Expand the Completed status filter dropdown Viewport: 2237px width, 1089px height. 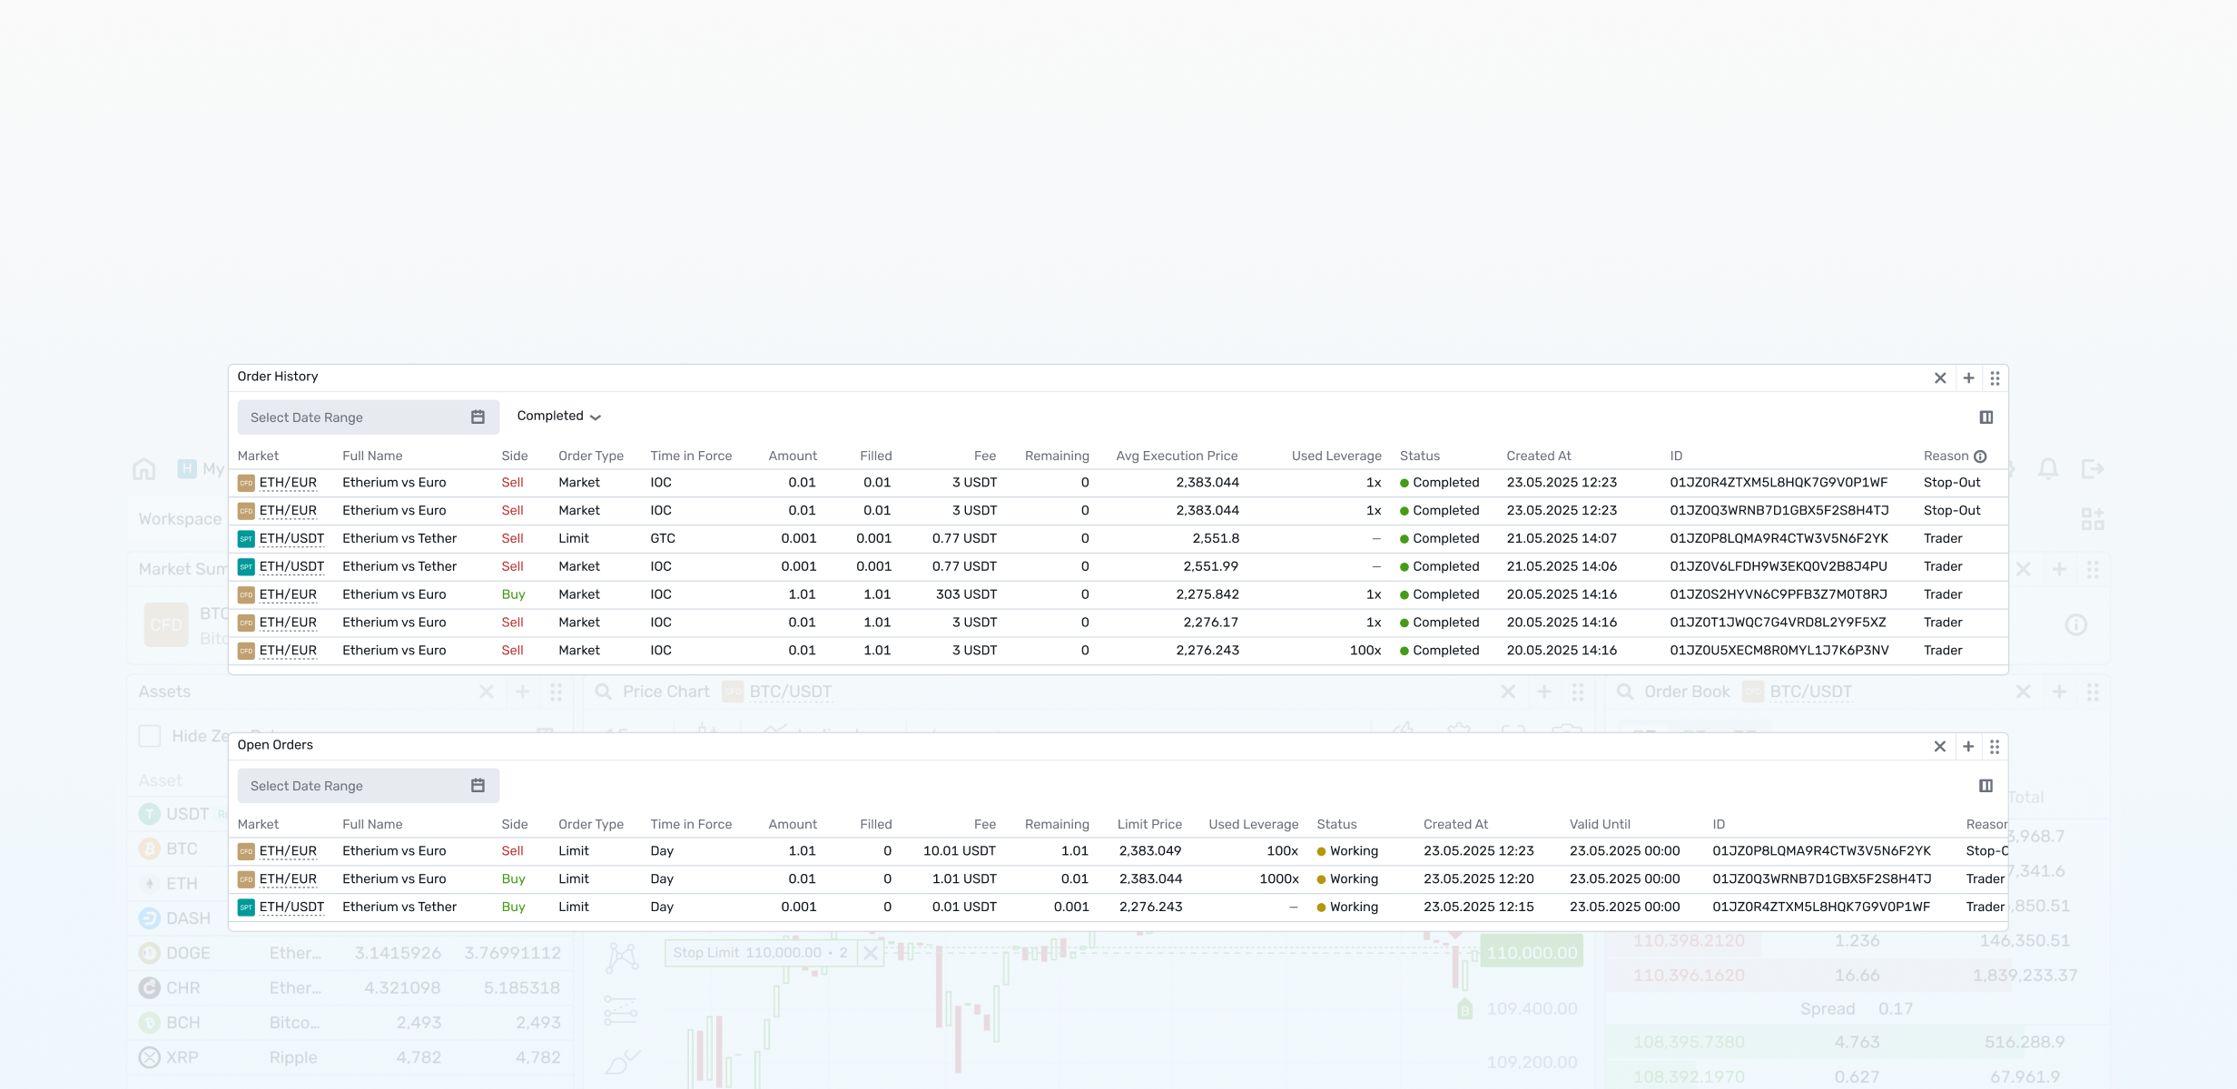558,417
